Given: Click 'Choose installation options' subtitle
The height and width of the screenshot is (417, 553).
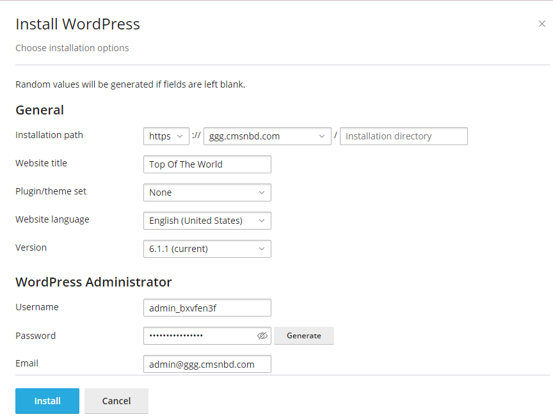Looking at the screenshot, I should [x=72, y=48].
